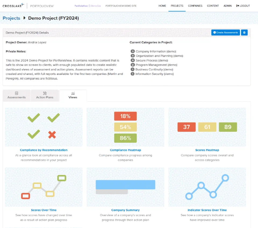The height and width of the screenshot is (228, 258).
Task: Click the Compliance by Recommendation checkmarks thumbnail
Action: [44, 127]
